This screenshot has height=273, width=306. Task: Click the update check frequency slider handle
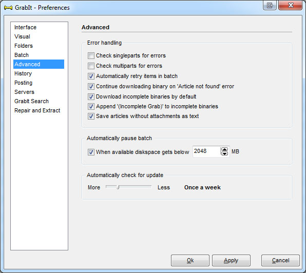[x=118, y=187]
